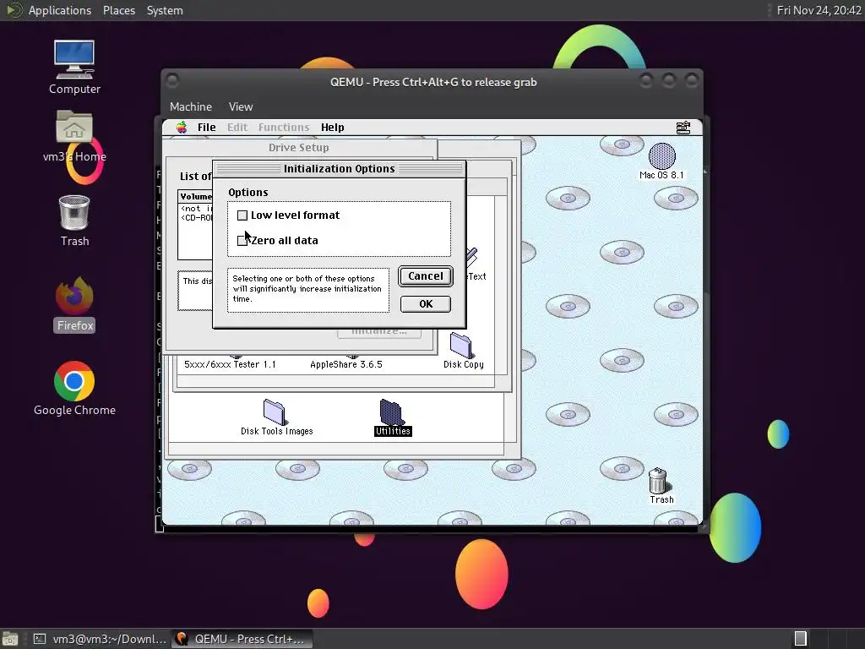
Task: Open the Places menu
Action: [119, 10]
